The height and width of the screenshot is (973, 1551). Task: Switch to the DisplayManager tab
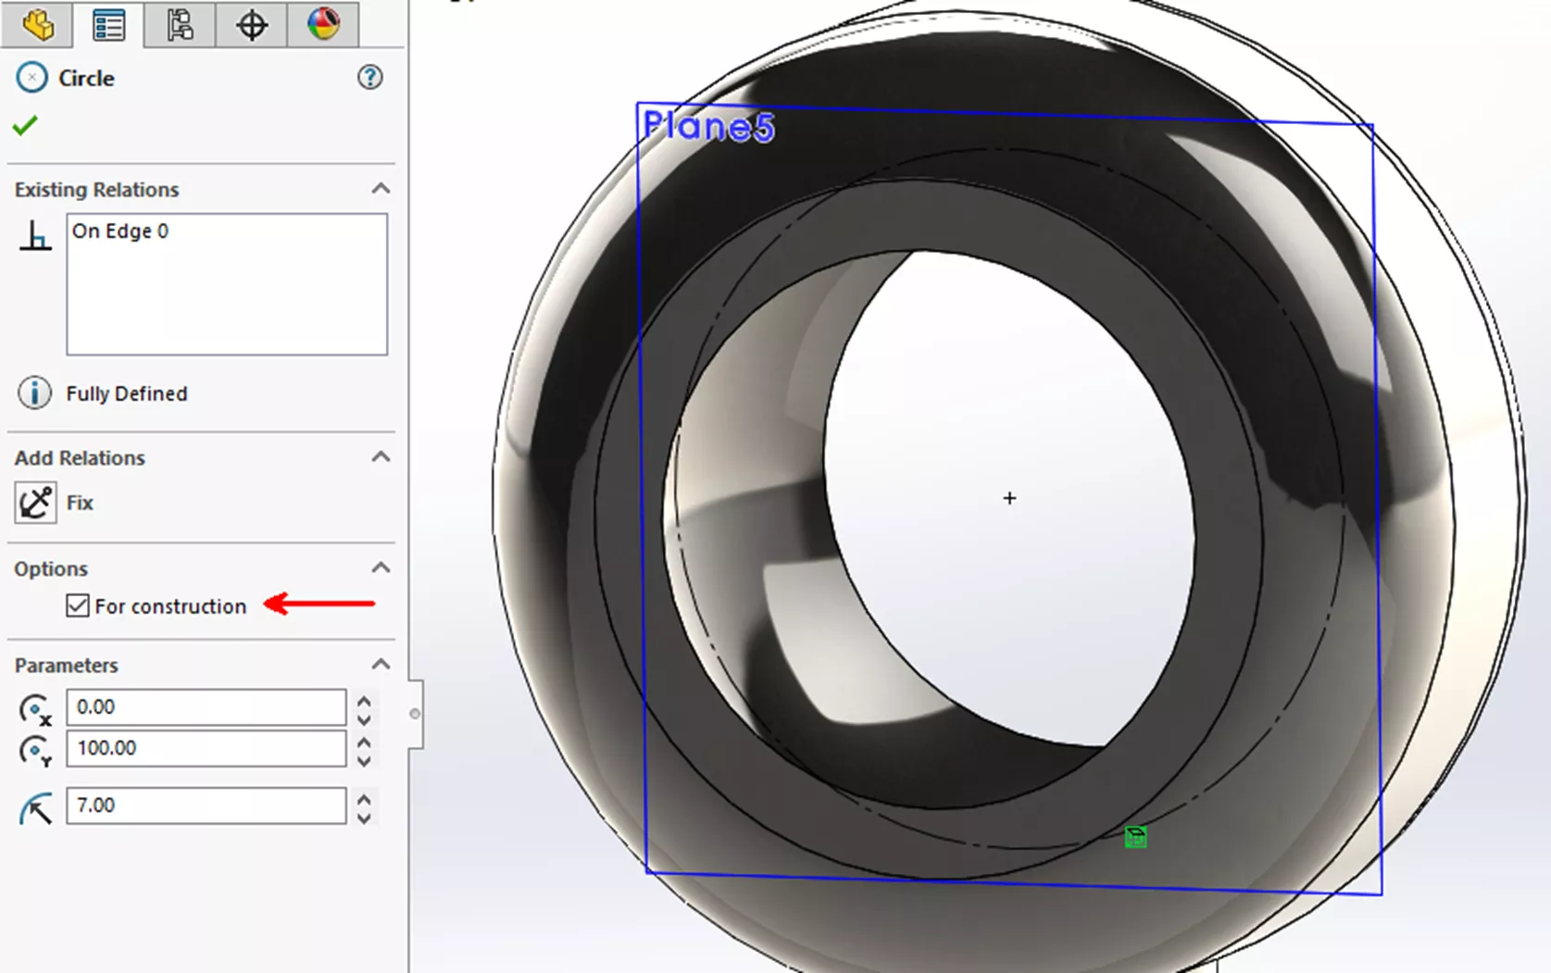(x=322, y=26)
